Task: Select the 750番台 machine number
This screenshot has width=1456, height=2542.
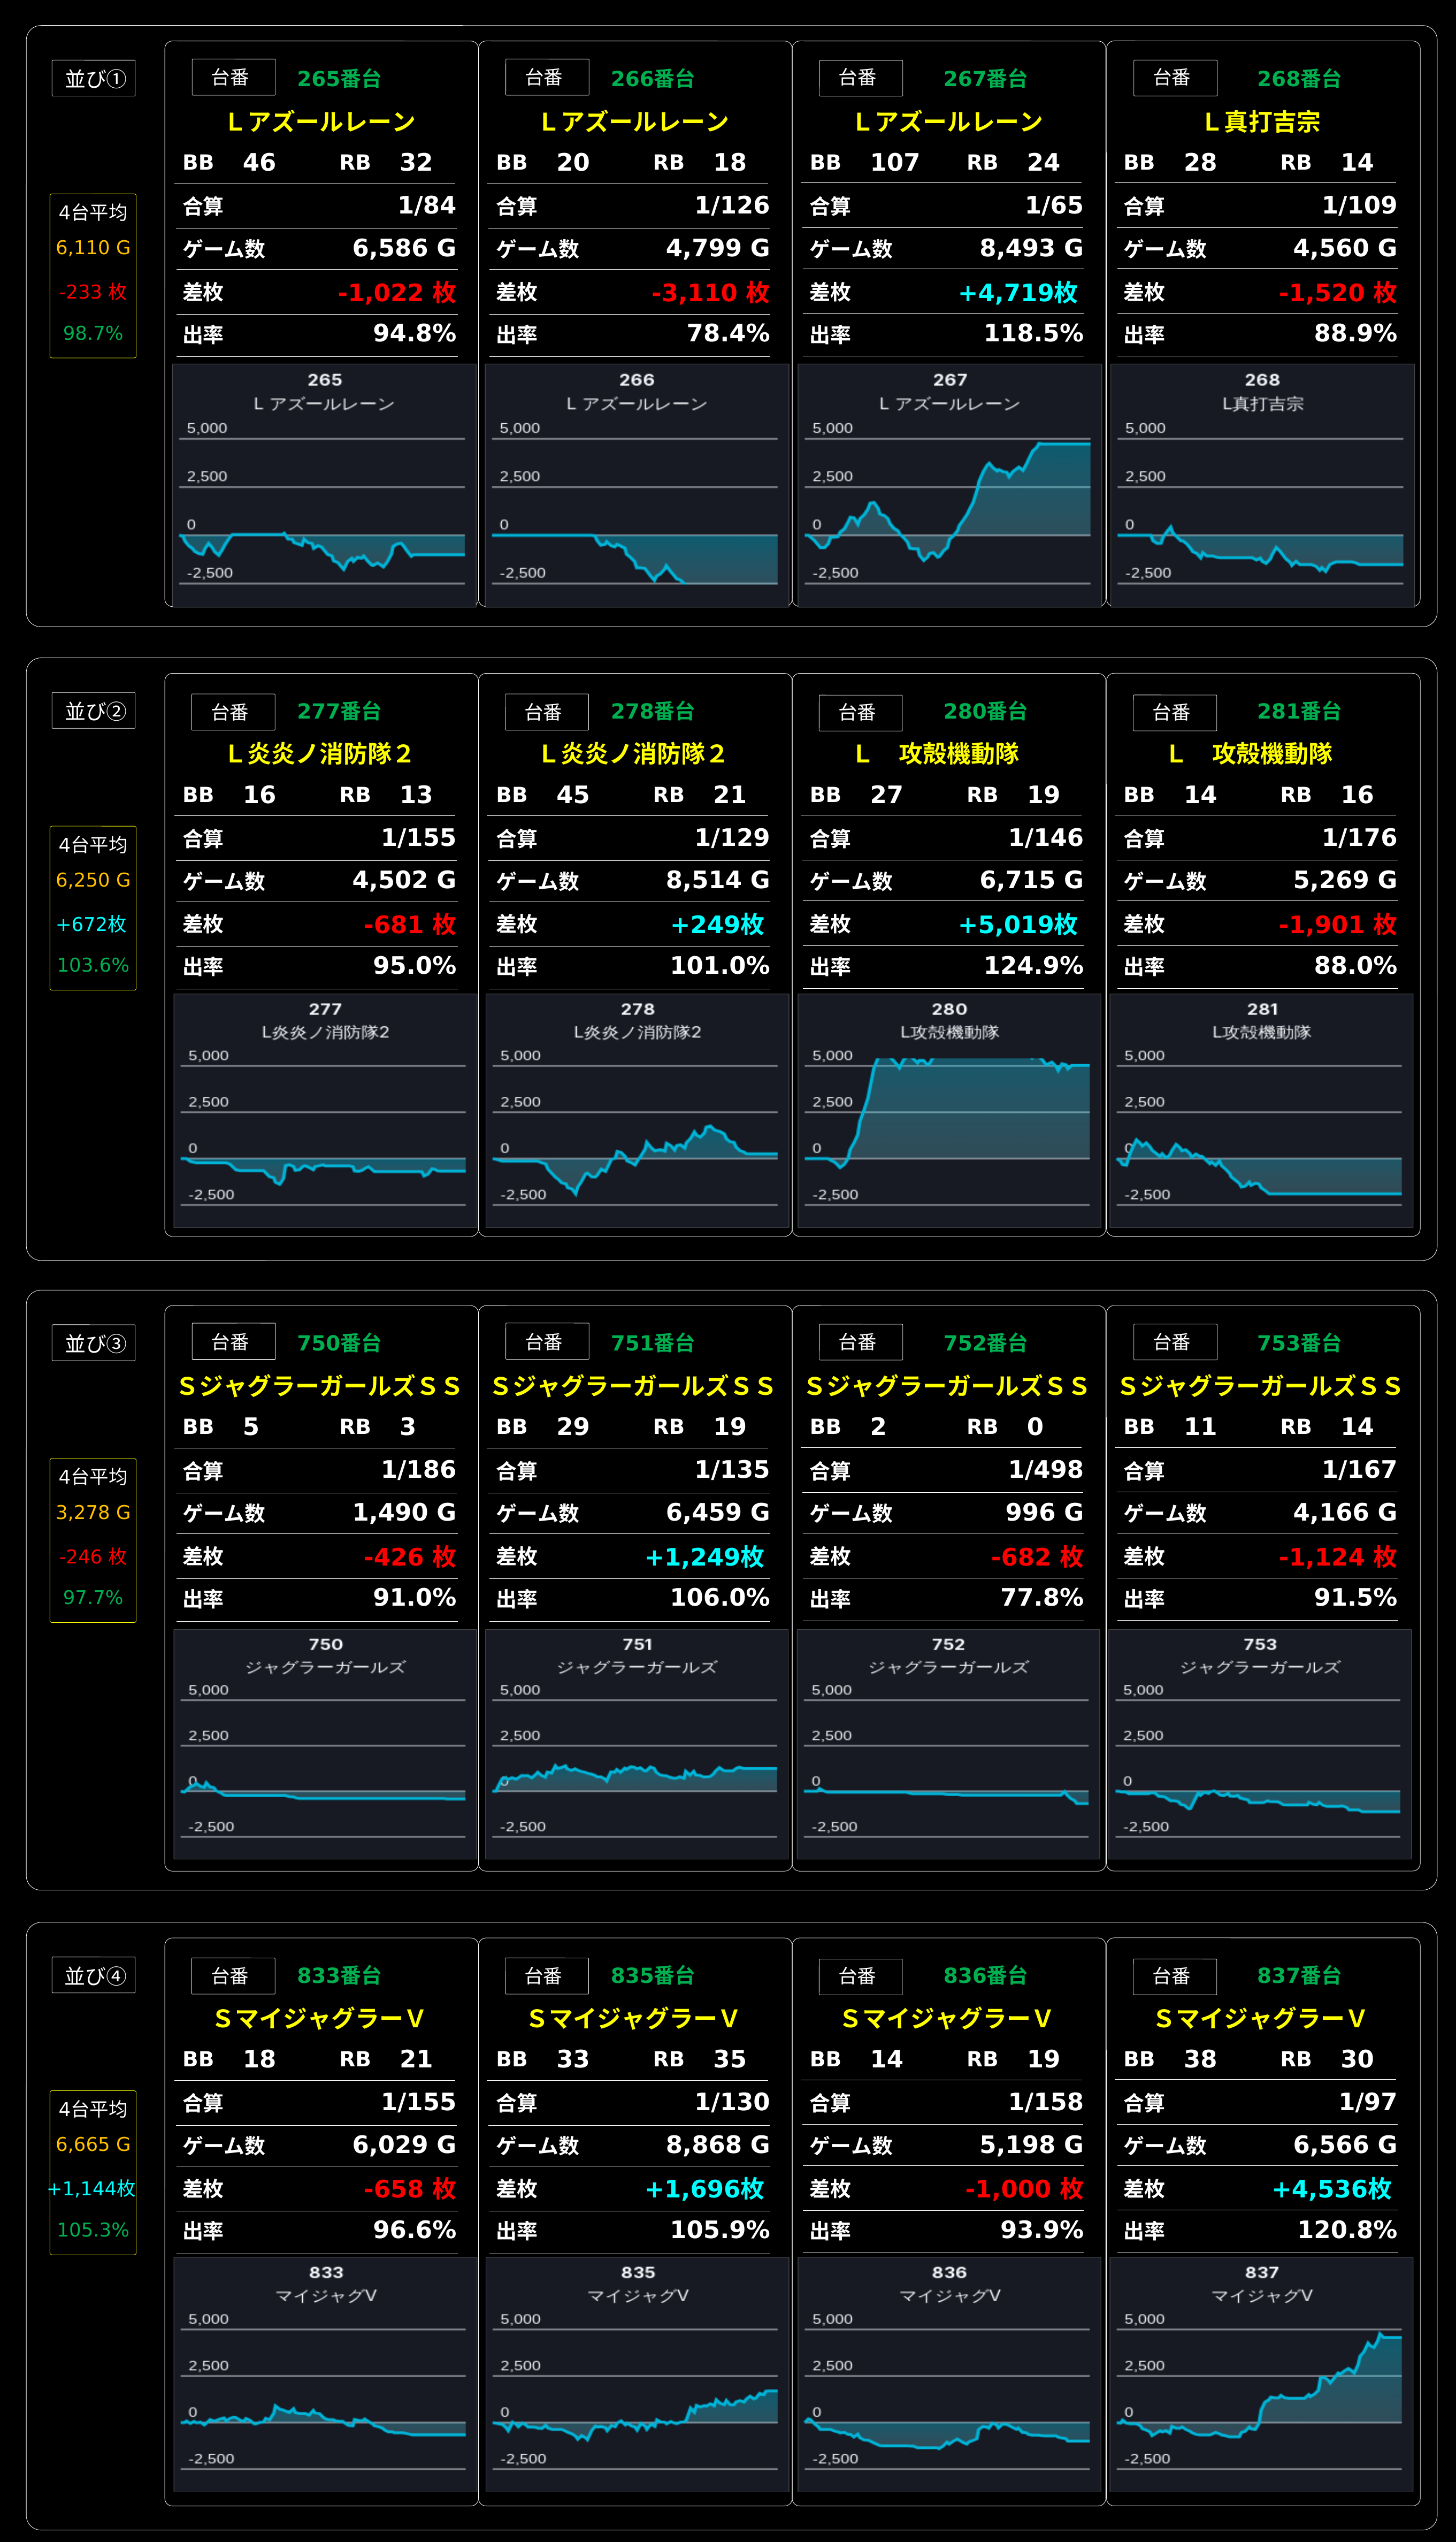Action: coord(339,1343)
